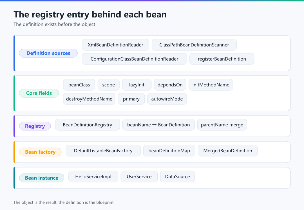Screen dimensions: 304x210
Task: Click subtitle 'The definition exists before the object'
Action: (x=54, y=24)
